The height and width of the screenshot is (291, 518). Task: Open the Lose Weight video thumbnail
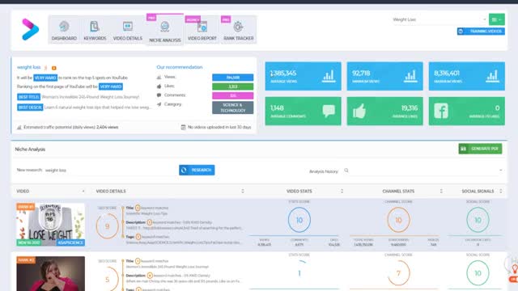[x=50, y=225]
